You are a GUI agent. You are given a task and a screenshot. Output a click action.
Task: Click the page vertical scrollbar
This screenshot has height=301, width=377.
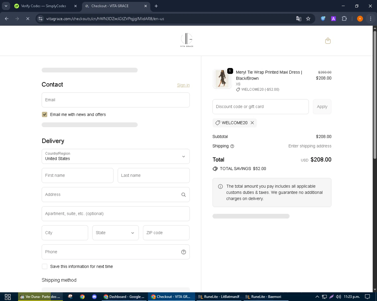(375, 95)
